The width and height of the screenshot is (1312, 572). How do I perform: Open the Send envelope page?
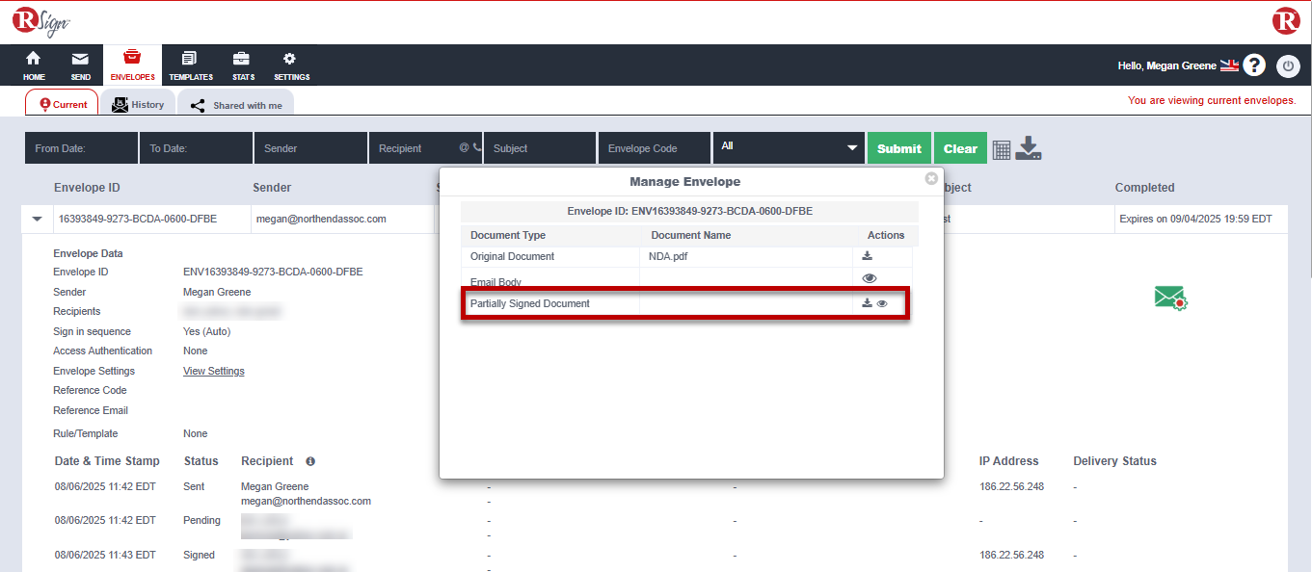pyautogui.click(x=81, y=65)
